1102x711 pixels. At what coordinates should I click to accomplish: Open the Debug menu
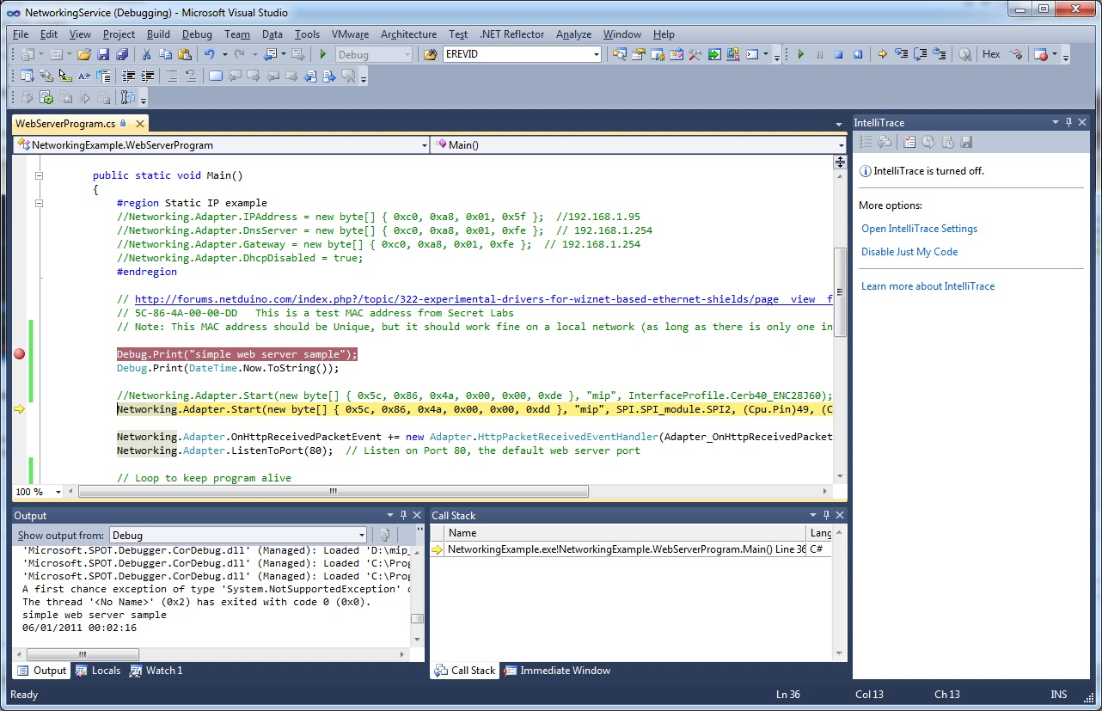[x=197, y=34]
